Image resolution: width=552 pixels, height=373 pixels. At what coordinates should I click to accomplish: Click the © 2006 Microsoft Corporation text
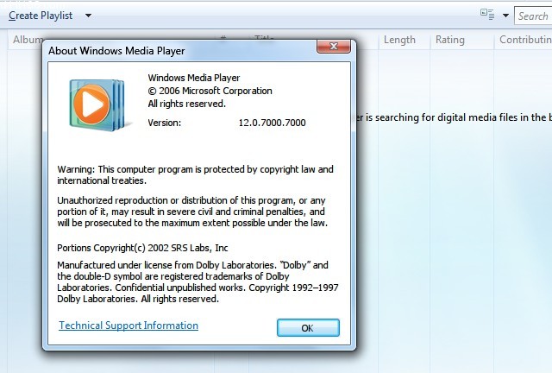210,91
